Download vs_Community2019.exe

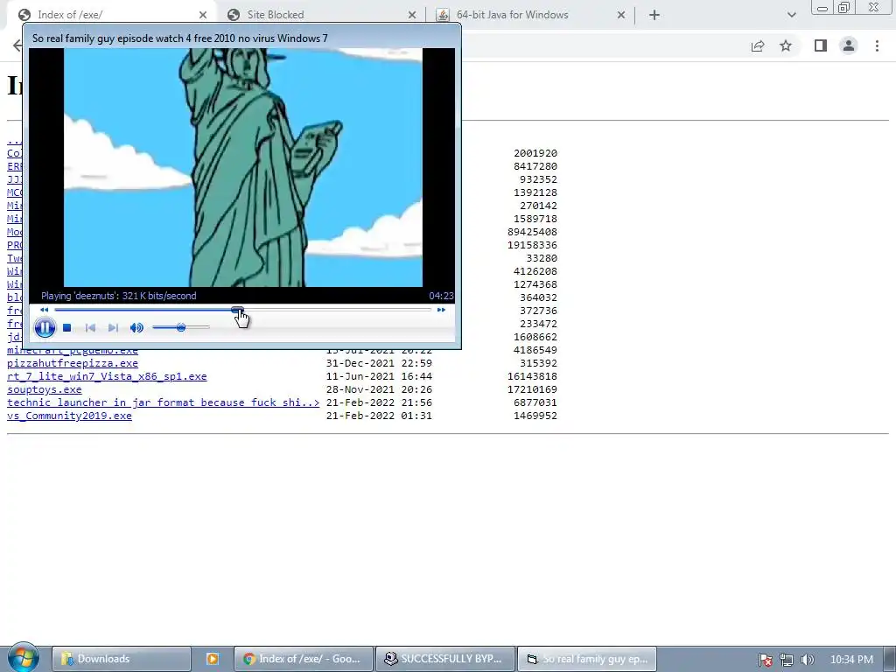tap(69, 416)
